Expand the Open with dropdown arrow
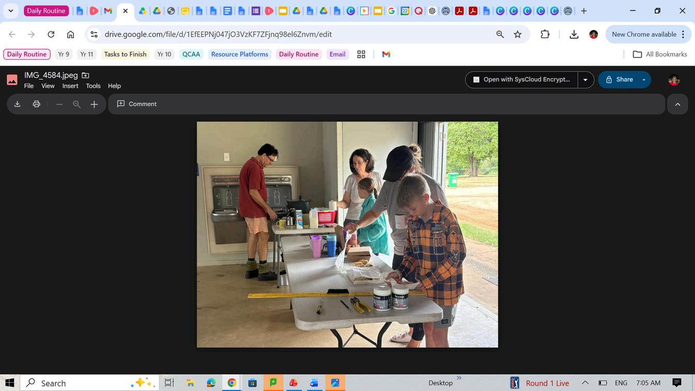 [585, 80]
